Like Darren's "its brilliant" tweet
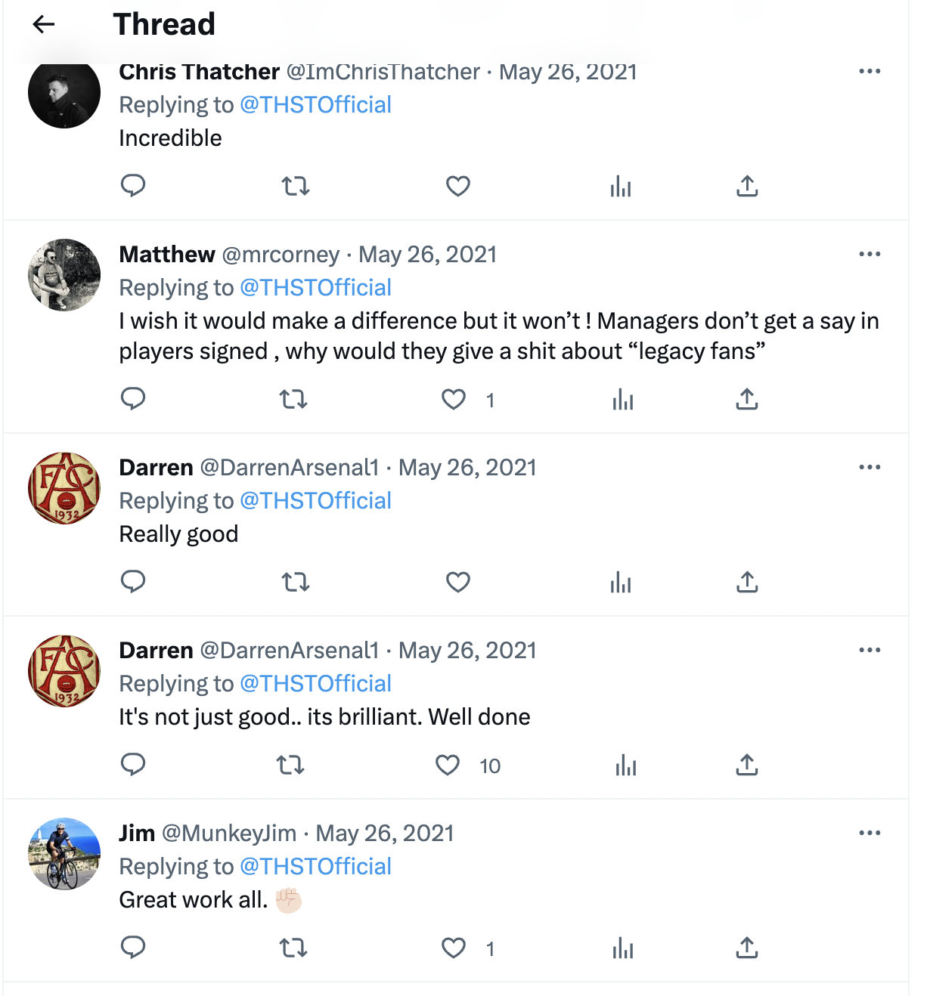 448,765
